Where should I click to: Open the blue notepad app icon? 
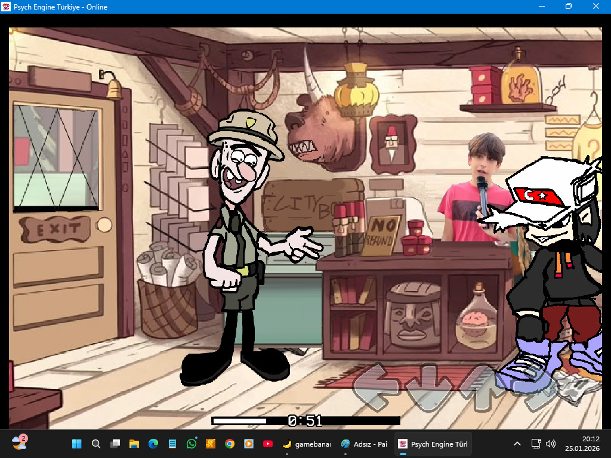172,444
